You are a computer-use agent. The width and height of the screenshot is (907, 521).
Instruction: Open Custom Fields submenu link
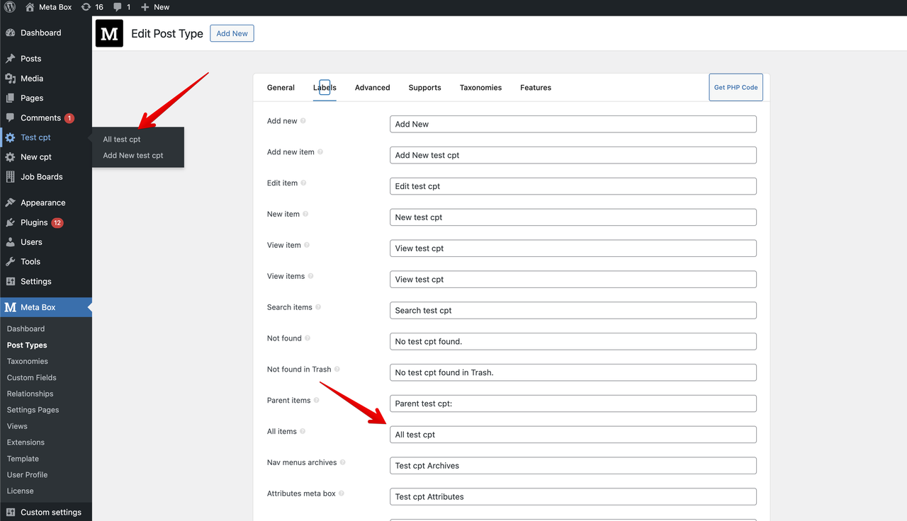coord(32,378)
